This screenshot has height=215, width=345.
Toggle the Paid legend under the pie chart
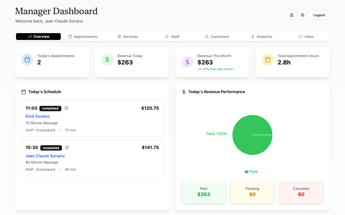[x=251, y=172]
